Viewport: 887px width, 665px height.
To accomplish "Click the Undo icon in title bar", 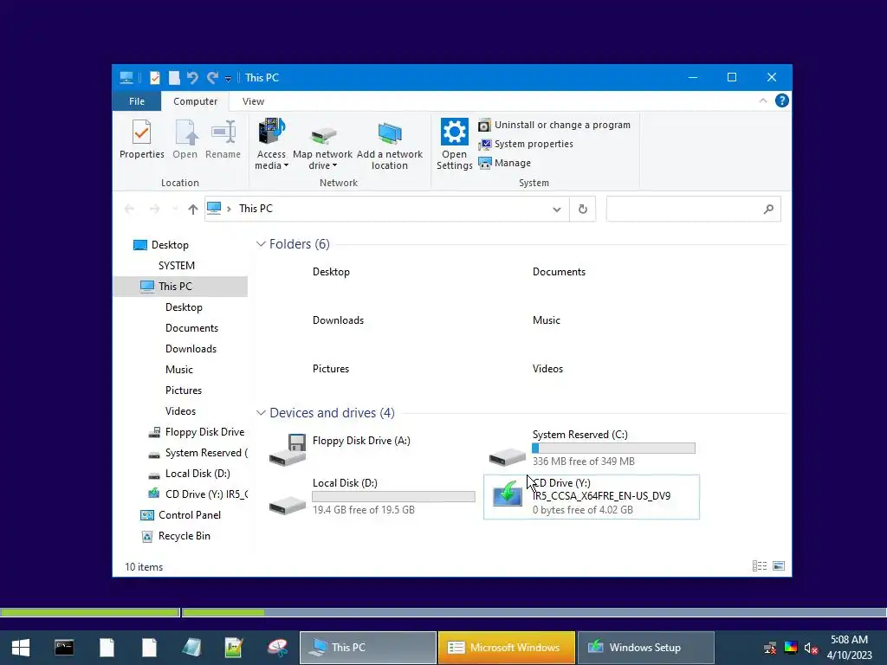I will pos(192,77).
